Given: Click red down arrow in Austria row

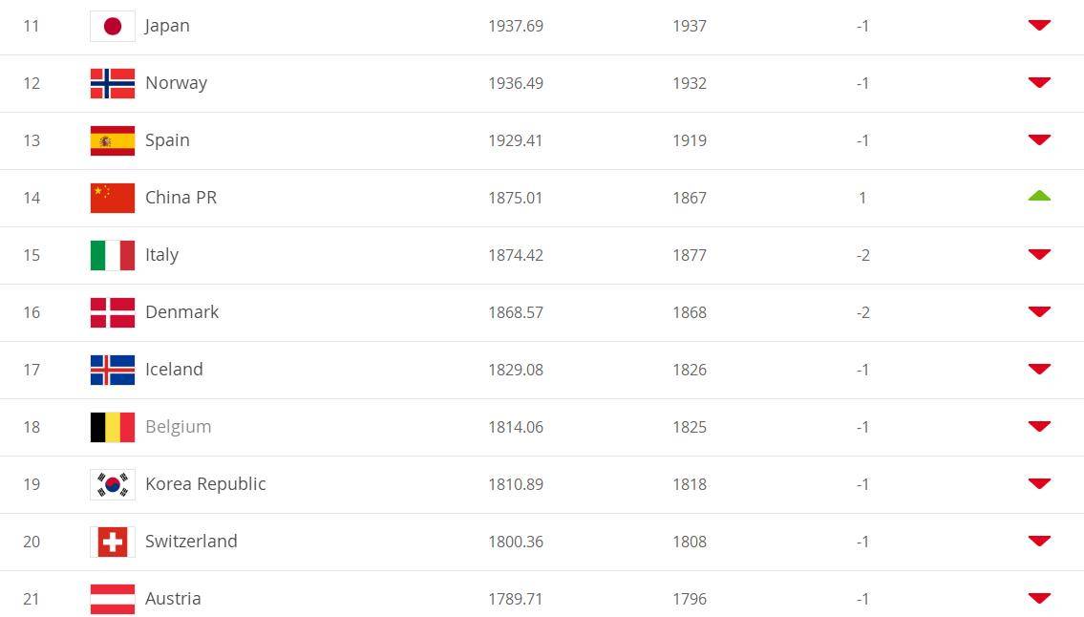Looking at the screenshot, I should [1039, 598].
